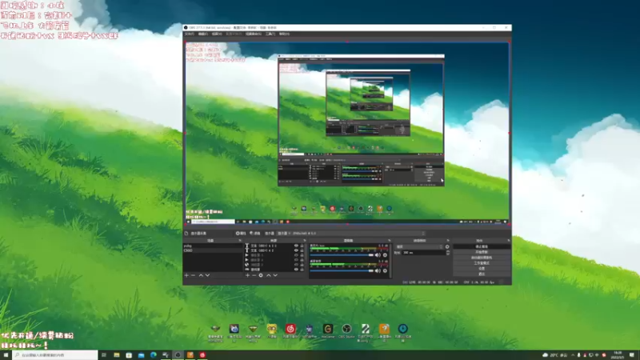Open gear settings of upper mixer channel
Image resolution: width=640 pixels, height=360 pixels.
pos(385,255)
